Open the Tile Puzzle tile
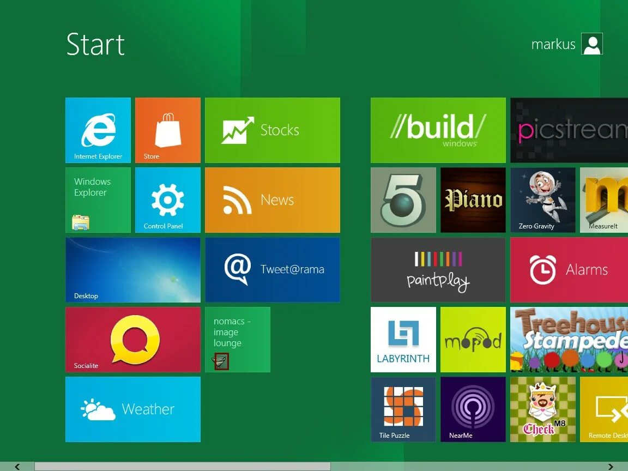 [x=403, y=409]
